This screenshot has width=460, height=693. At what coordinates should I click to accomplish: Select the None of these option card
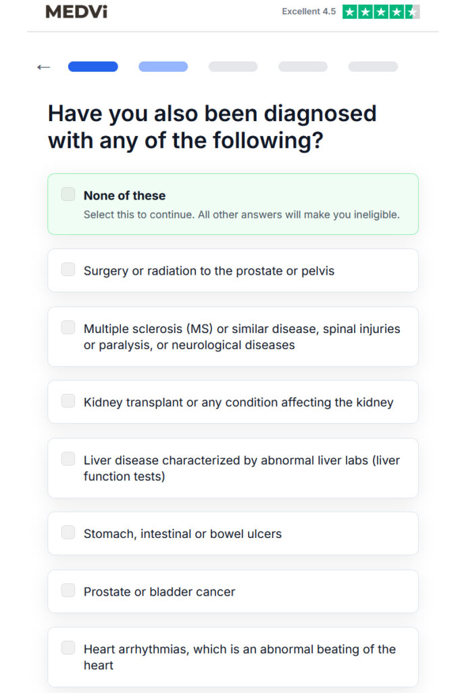[x=233, y=204]
